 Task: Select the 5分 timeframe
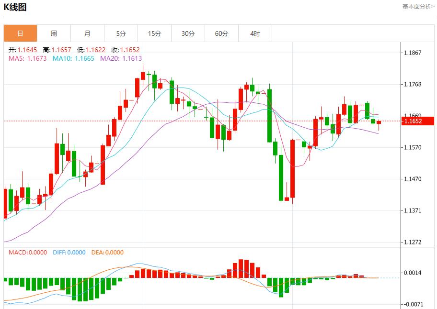[x=121, y=33]
